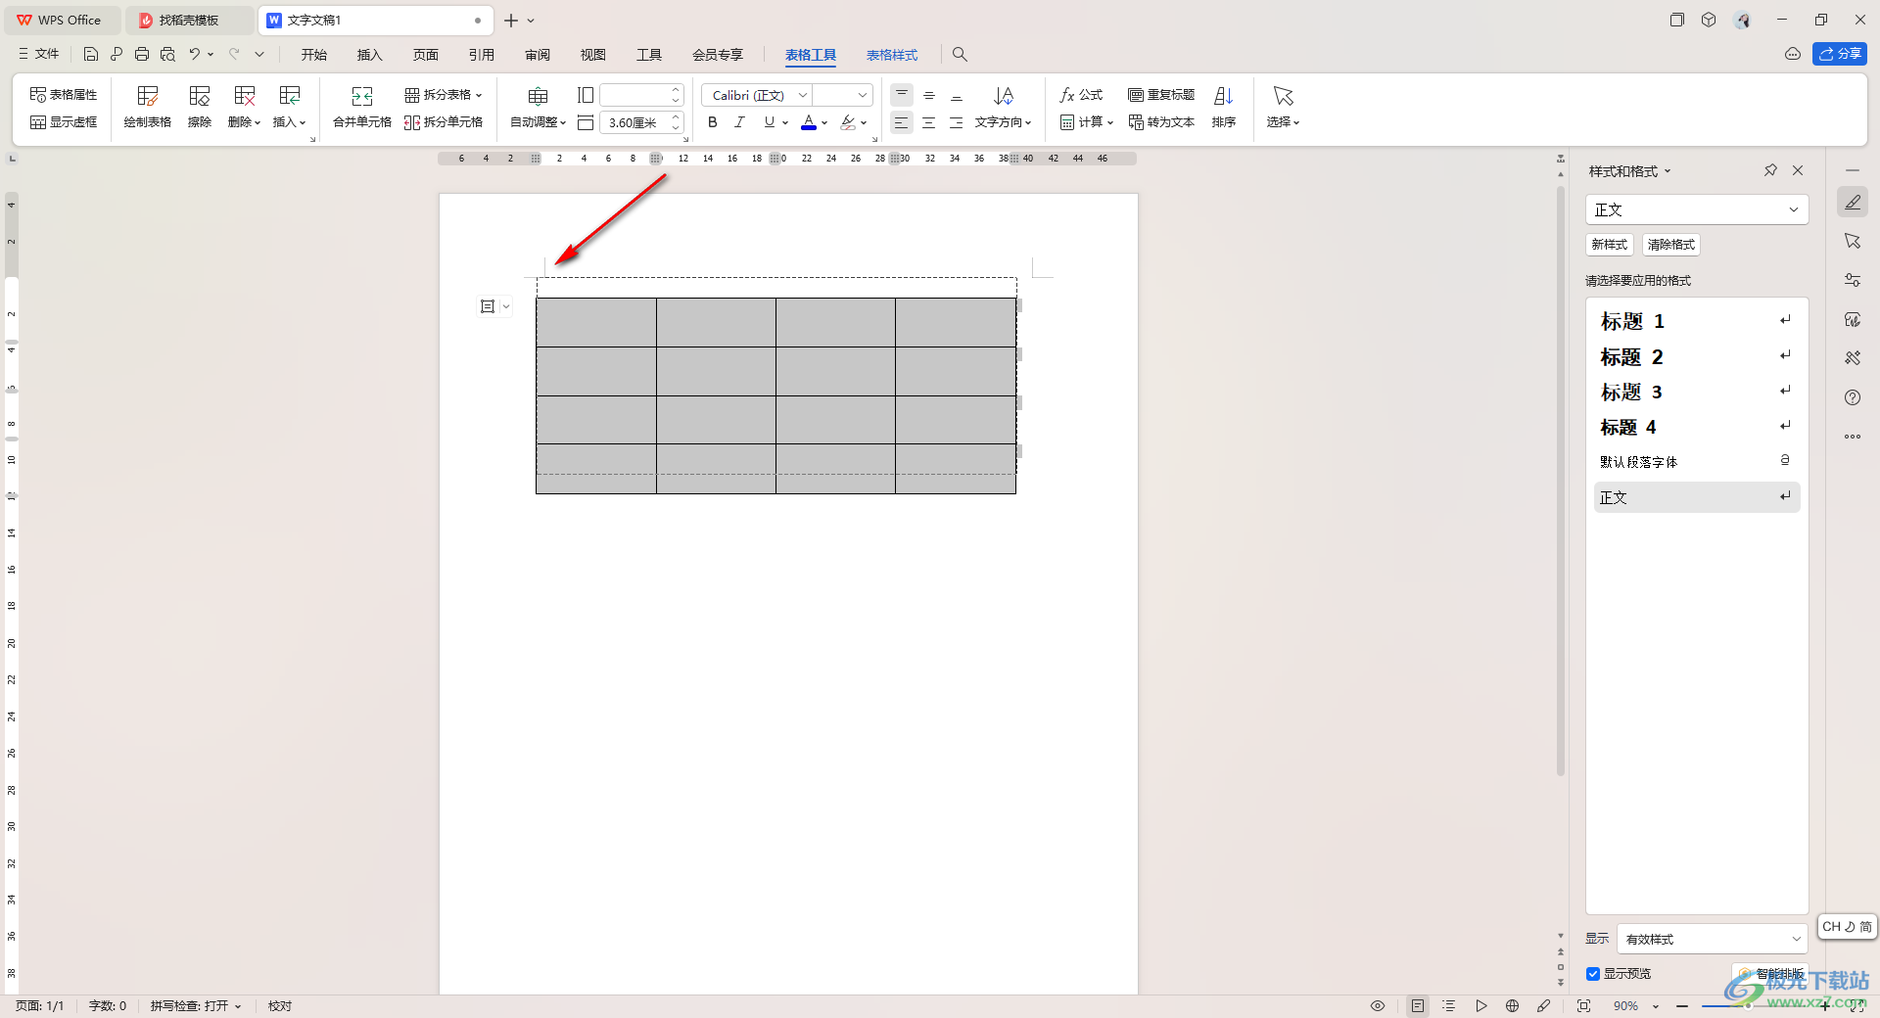Click the eye-protection mode icon in status bar
The height and width of the screenshot is (1018, 1880).
1378,1005
